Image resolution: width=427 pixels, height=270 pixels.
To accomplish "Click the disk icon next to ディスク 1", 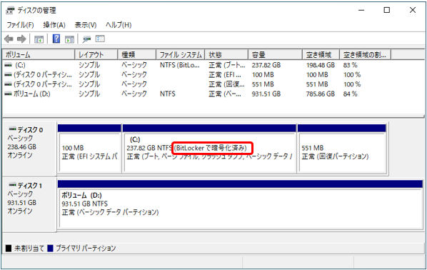I will click(12, 185).
